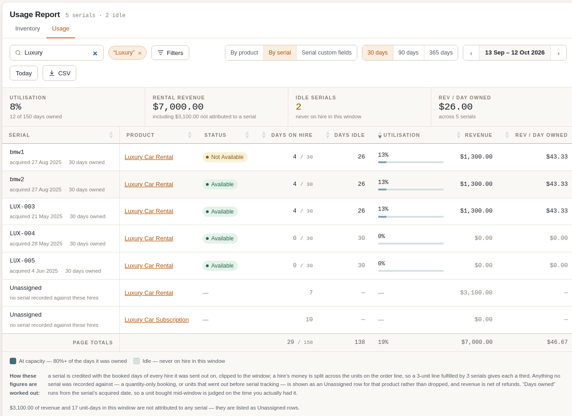Screen dimensions: 572x416
Task: Click the filter lines icon
Action: tap(161, 53)
